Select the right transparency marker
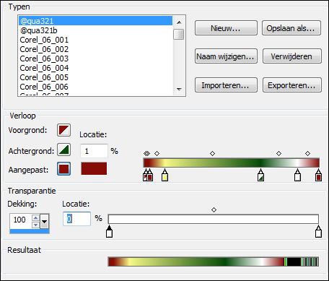This screenshot has height=281, width=329. pyautogui.click(x=318, y=232)
